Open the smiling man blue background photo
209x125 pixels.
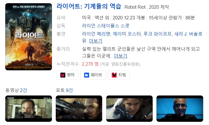click(180, 109)
